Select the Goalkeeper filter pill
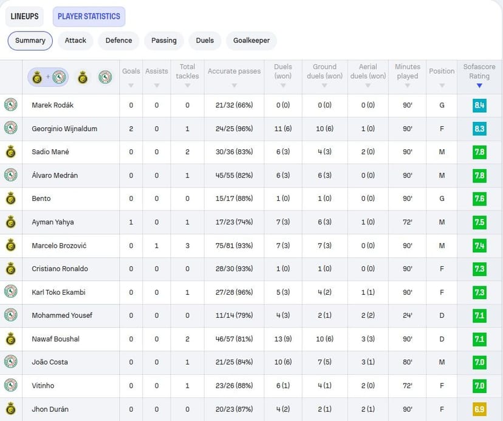503x421 pixels. point(251,41)
